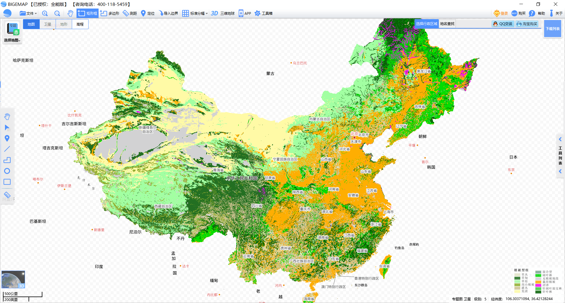
Task: Expand the 标准分幅 dropdown
Action: pos(195,13)
